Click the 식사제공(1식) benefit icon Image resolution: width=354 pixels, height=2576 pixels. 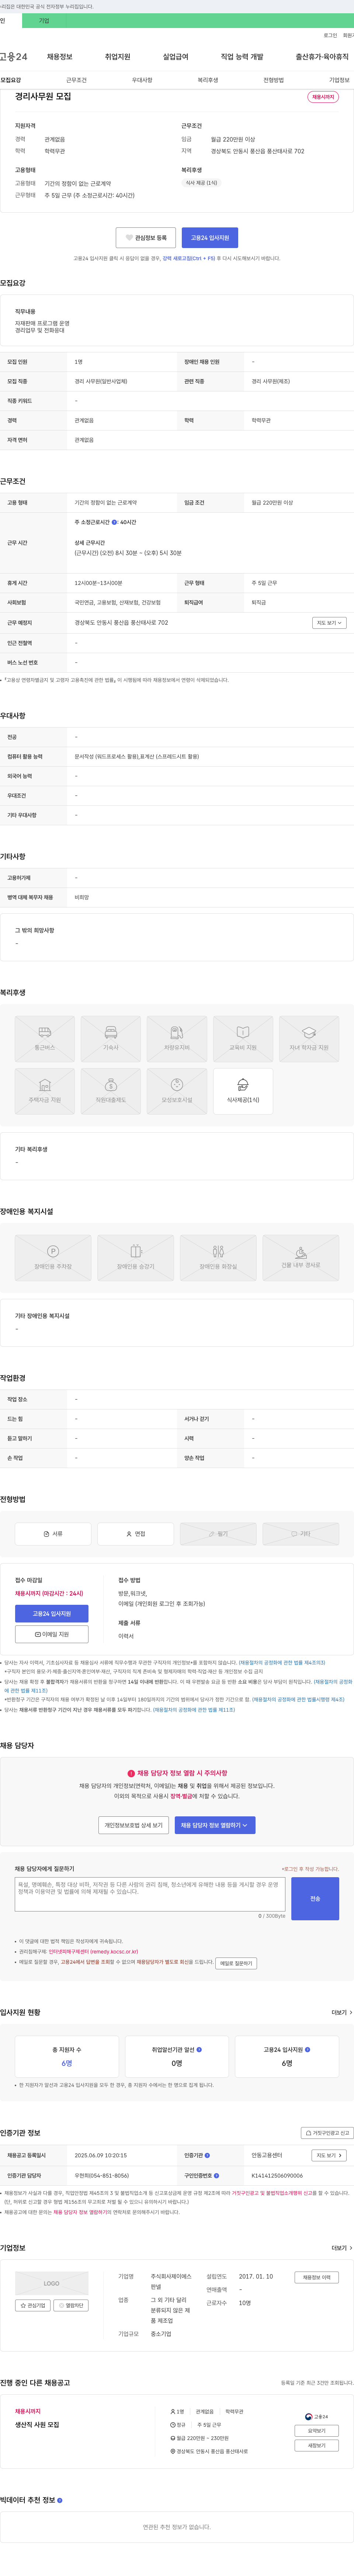tap(243, 1091)
